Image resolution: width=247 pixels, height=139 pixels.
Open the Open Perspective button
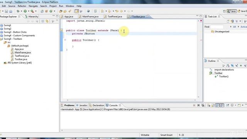(225, 11)
